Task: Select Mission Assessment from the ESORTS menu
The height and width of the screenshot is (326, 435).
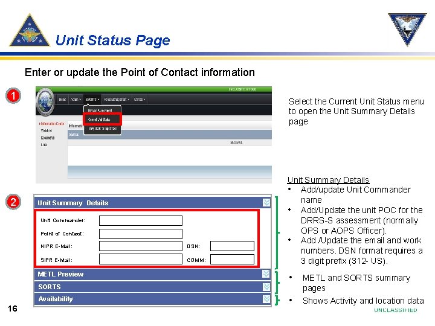Action: coord(100,110)
